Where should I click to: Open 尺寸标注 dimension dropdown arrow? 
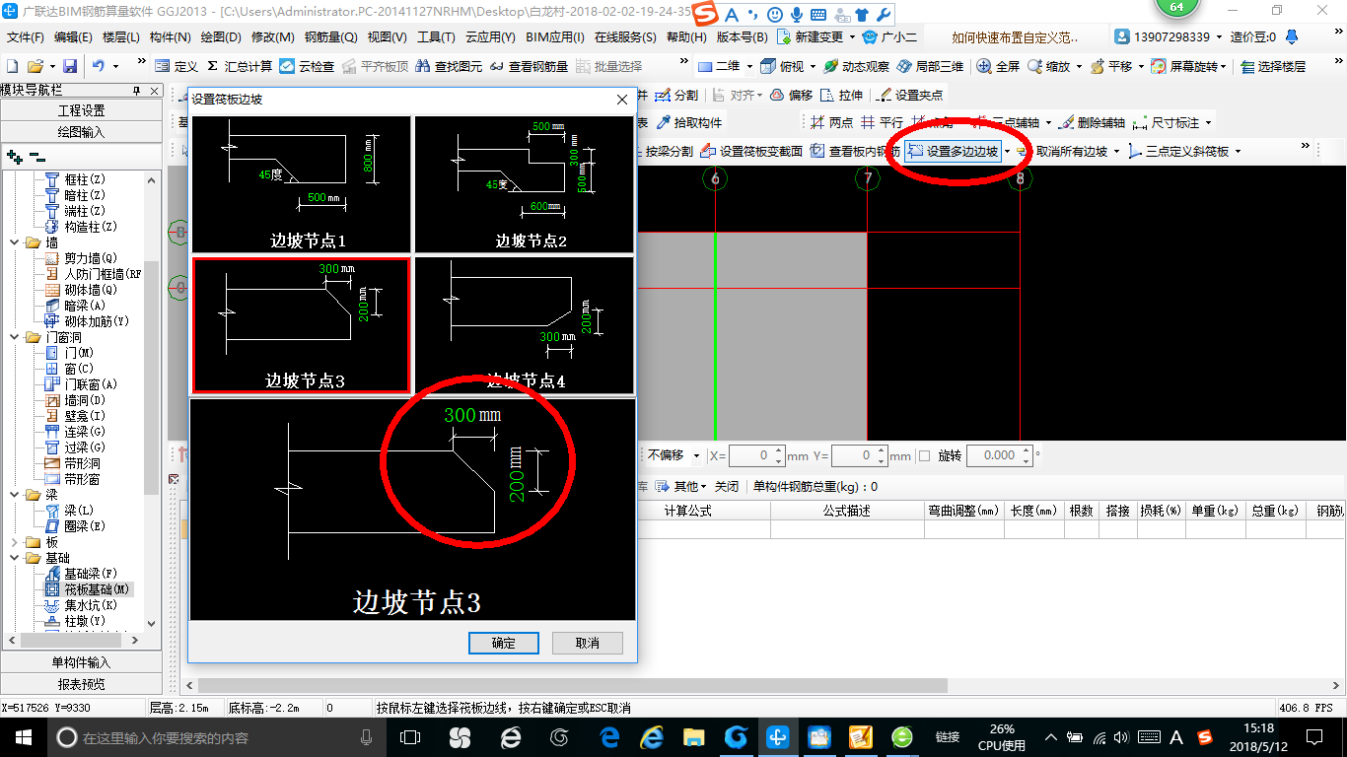[1208, 122]
